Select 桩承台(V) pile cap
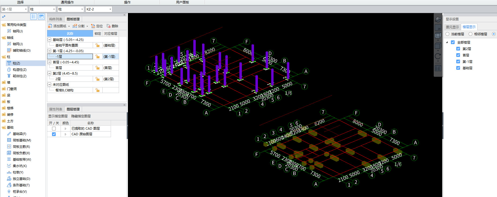Image resolution: width=497 pixels, height=197 pixels. click(20, 191)
